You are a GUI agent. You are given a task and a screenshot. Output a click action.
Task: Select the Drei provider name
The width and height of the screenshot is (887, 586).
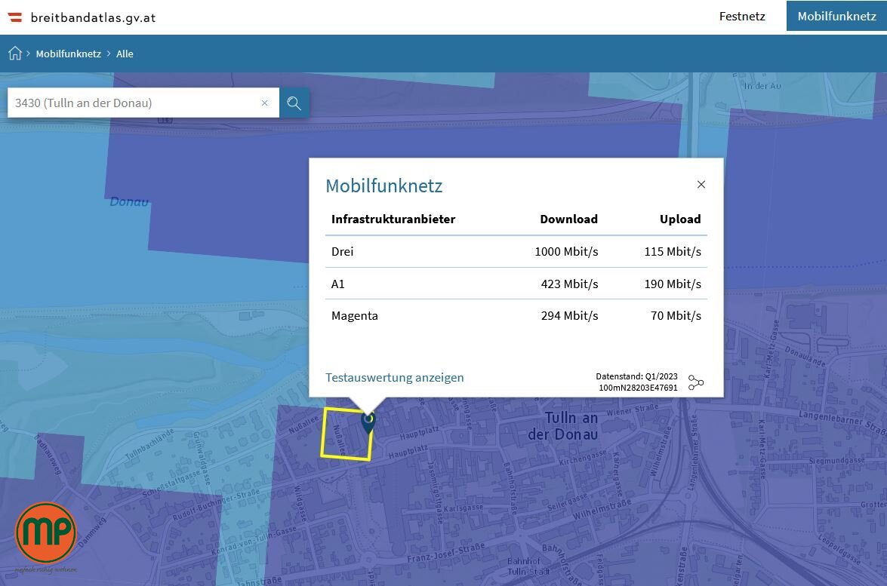(342, 251)
